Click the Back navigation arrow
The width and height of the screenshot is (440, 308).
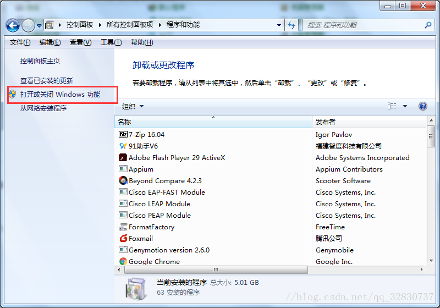click(x=13, y=25)
